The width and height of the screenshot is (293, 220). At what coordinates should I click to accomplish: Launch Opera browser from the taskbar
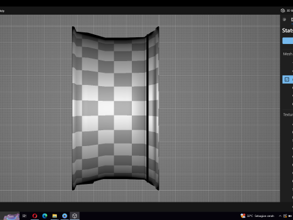35,216
